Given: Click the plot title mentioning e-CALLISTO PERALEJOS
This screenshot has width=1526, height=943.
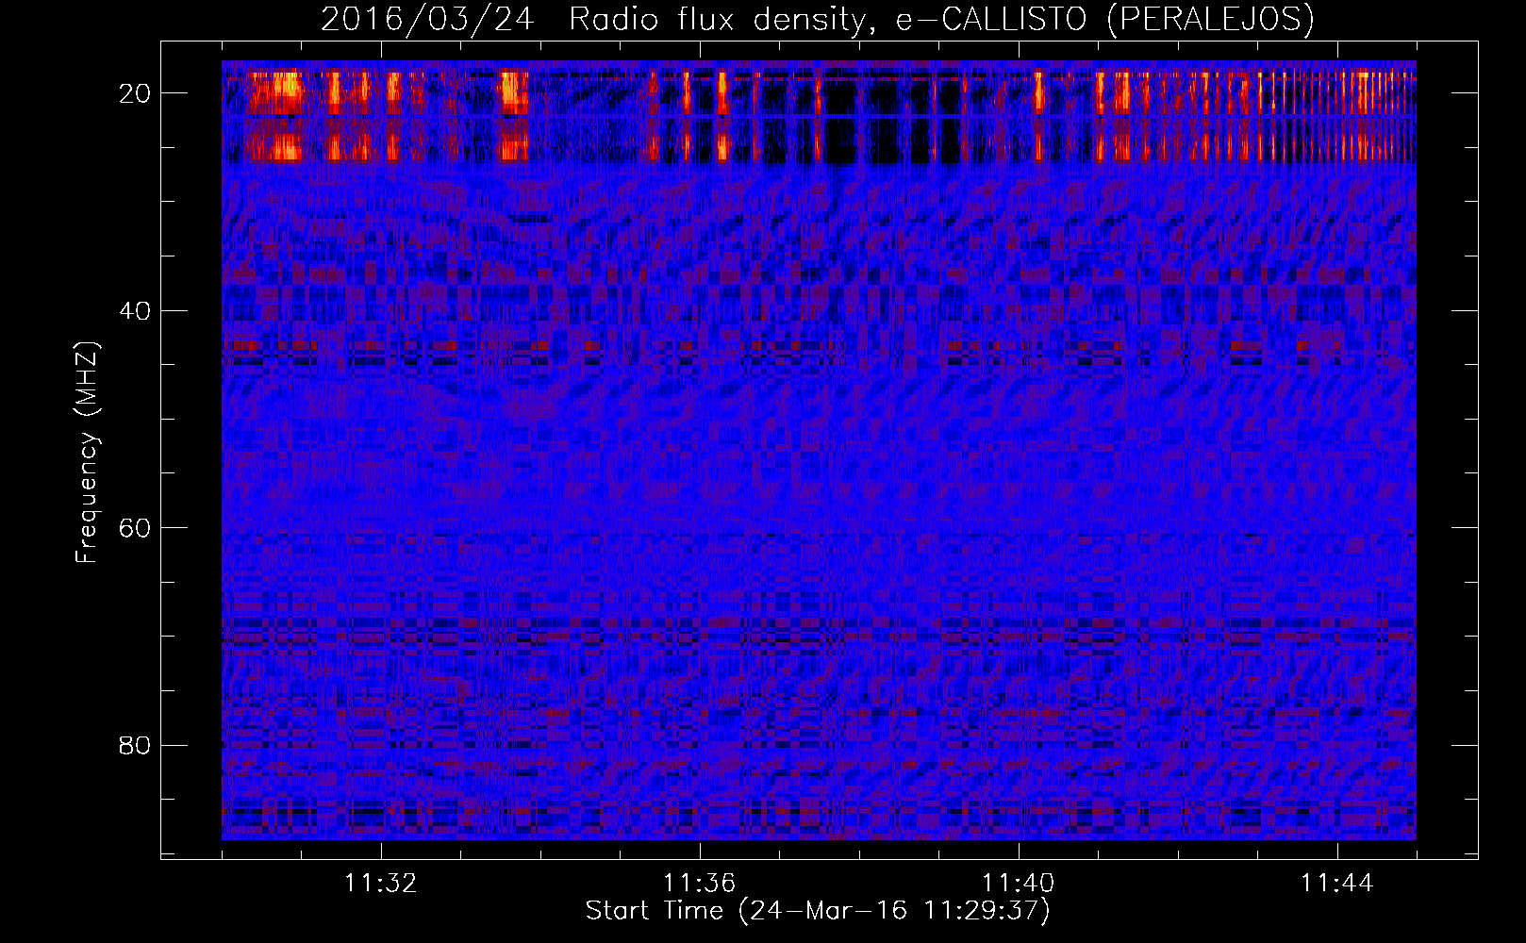Looking at the screenshot, I should pos(818,19).
